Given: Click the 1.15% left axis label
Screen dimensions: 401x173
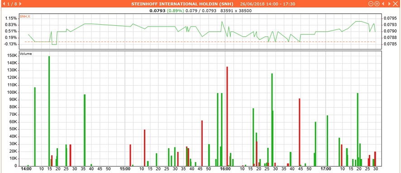Looking at the screenshot, I should click(x=11, y=18).
